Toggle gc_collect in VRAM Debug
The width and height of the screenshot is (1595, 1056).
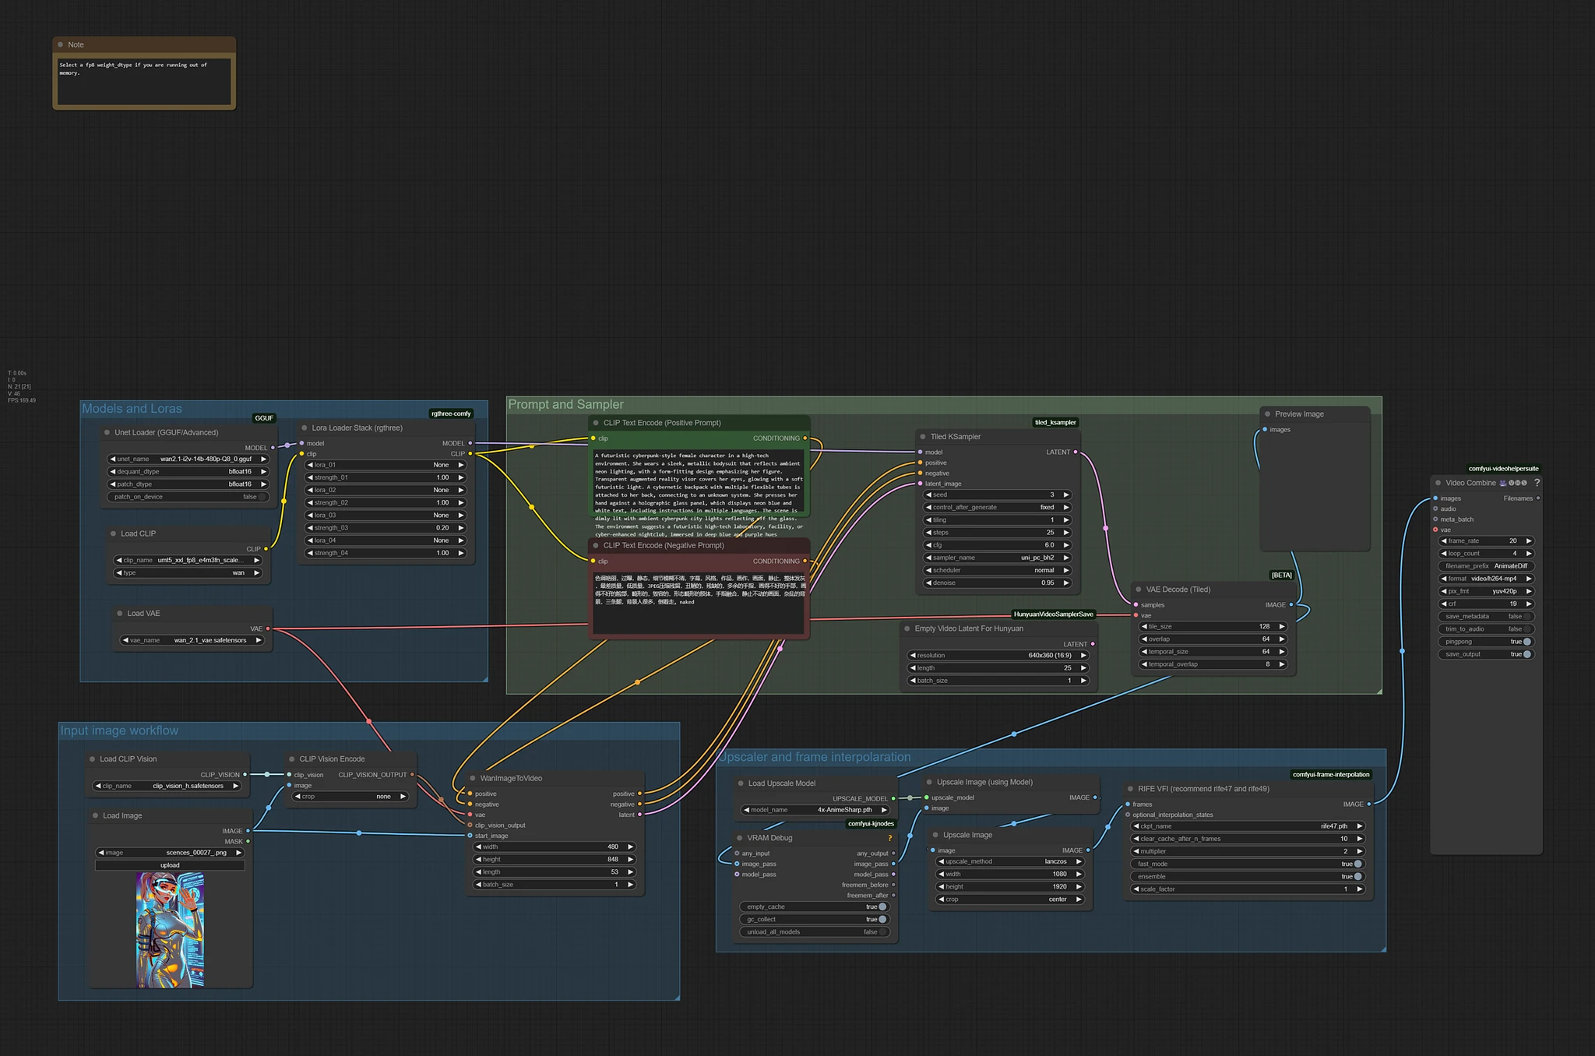[x=815, y=920]
